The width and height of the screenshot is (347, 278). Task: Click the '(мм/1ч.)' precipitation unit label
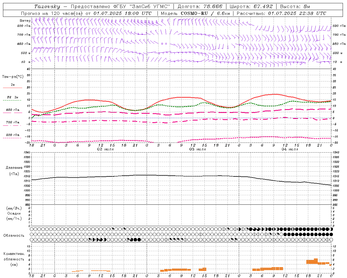tap(14, 219)
